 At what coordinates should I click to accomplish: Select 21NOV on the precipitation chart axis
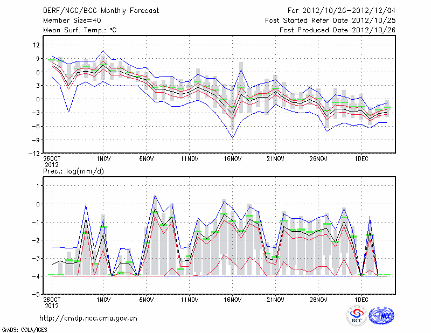click(x=275, y=301)
